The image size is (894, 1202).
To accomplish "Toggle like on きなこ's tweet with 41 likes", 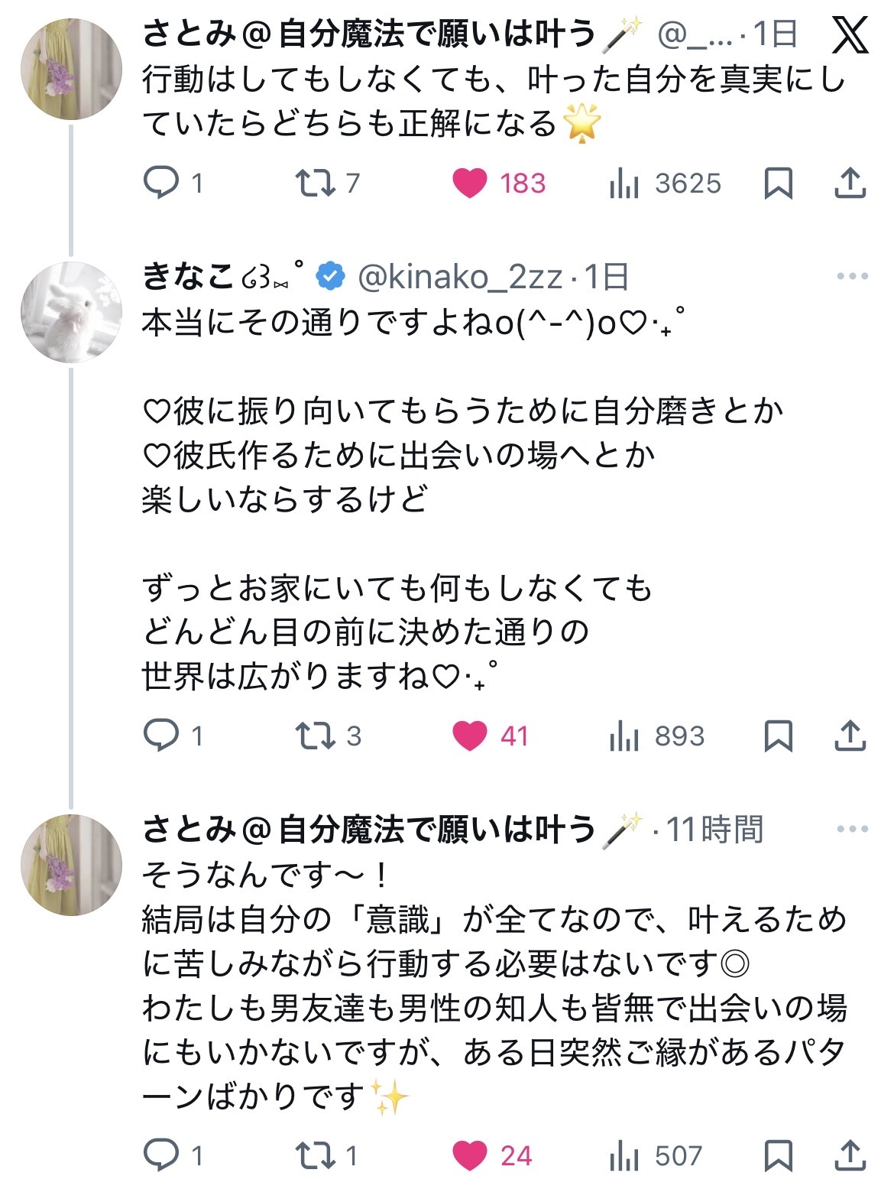I will click(x=470, y=736).
